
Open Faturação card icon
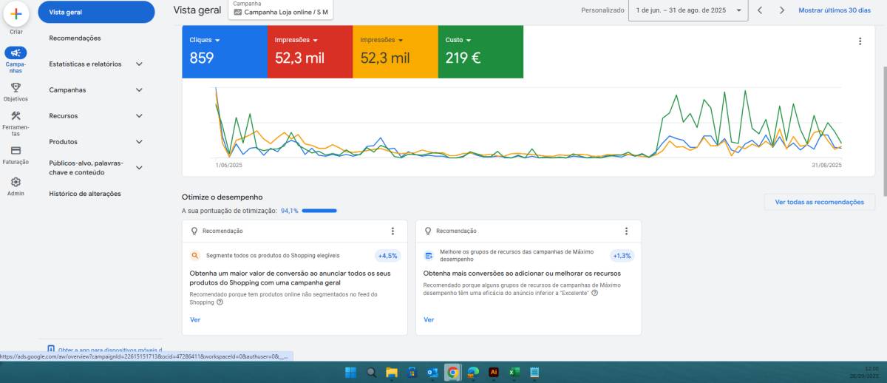(16, 150)
